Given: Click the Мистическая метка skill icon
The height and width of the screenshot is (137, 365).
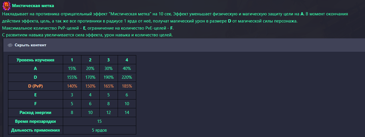Looking at the screenshot, I should coord(6,6).
